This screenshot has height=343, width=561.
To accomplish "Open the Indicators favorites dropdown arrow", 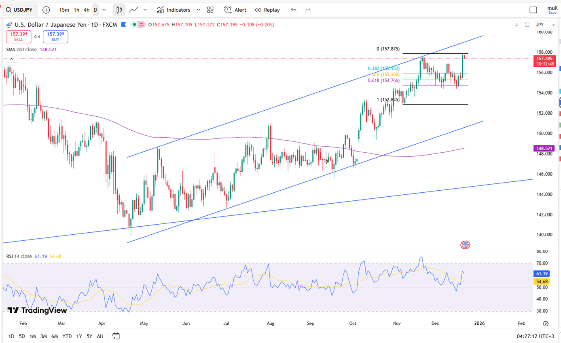I will pos(198,10).
